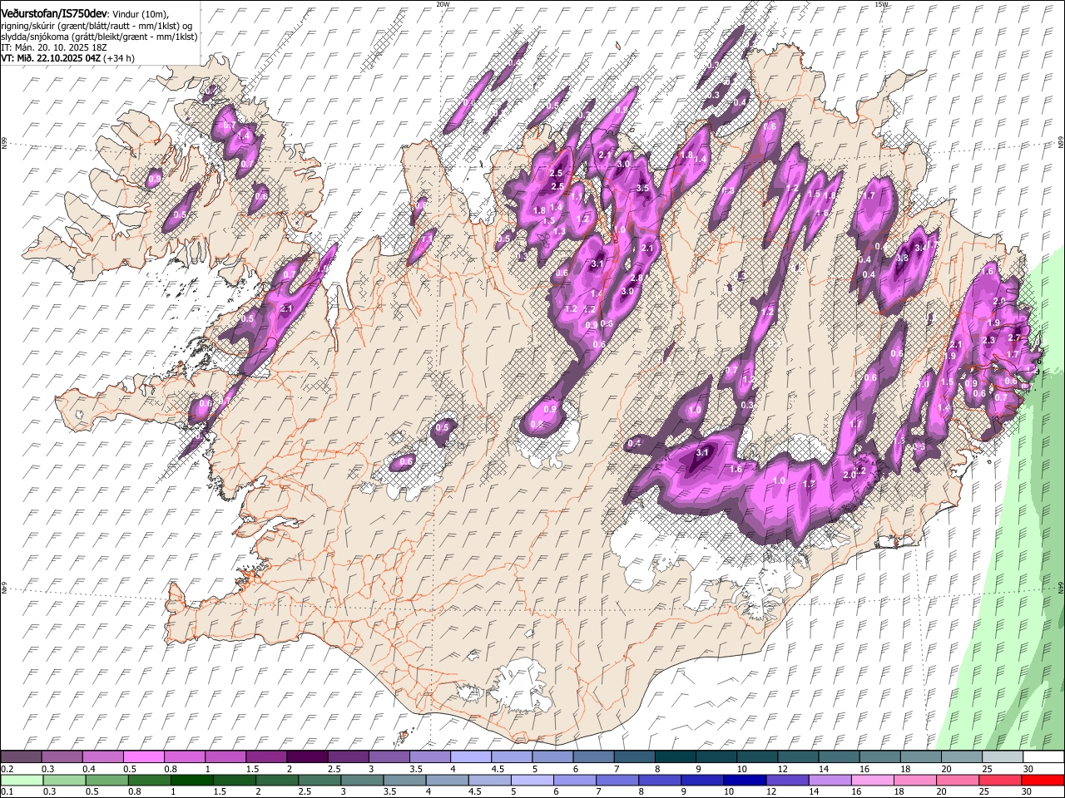Select upper legend swatch between 12 and 14
The width and height of the screenshot is (1065, 798).
point(797,757)
